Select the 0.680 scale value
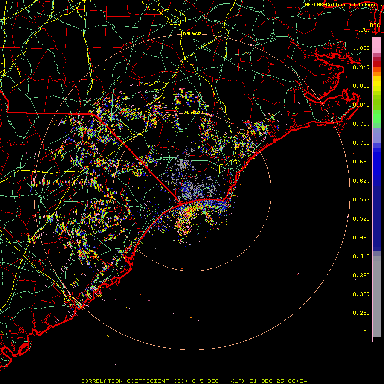This screenshot has height=384, width=384. (x=361, y=162)
